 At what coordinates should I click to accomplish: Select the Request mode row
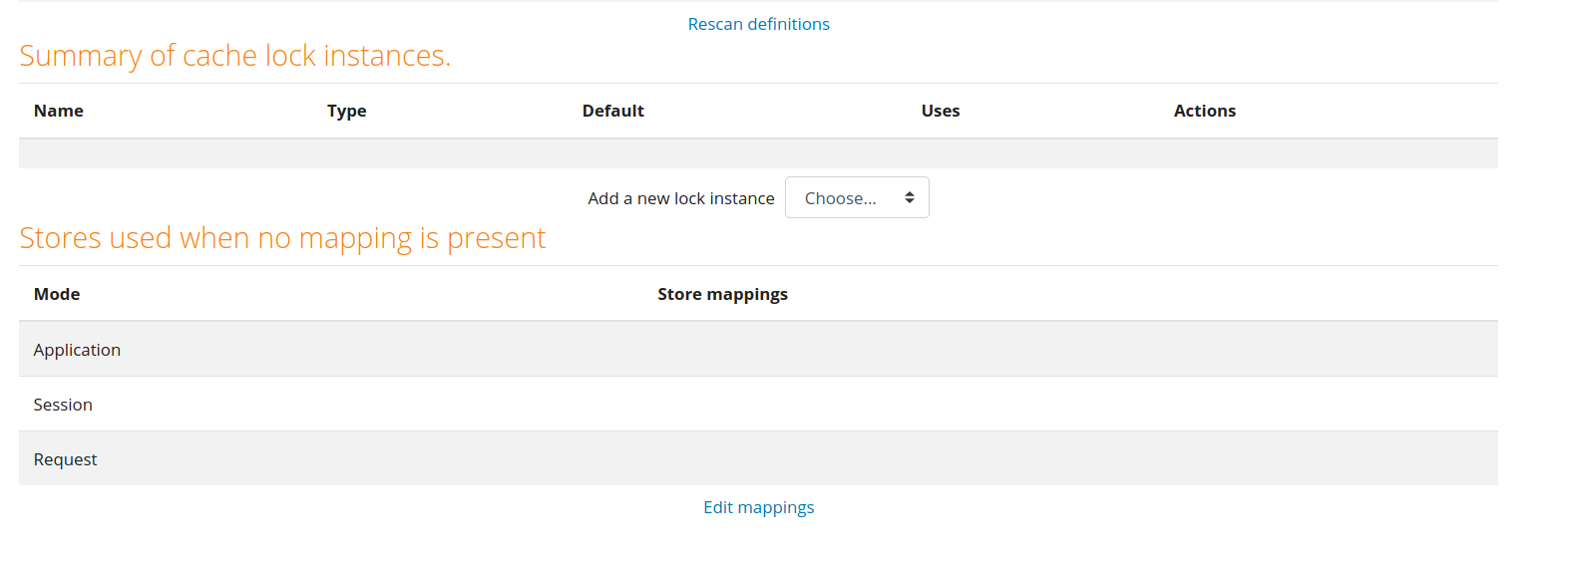pos(758,458)
